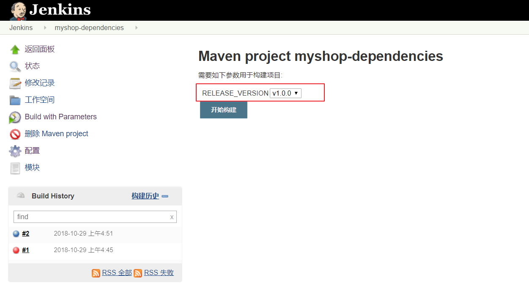The width and height of the screenshot is (529, 305).
Task: Open failed build #1 link
Action: pos(26,250)
